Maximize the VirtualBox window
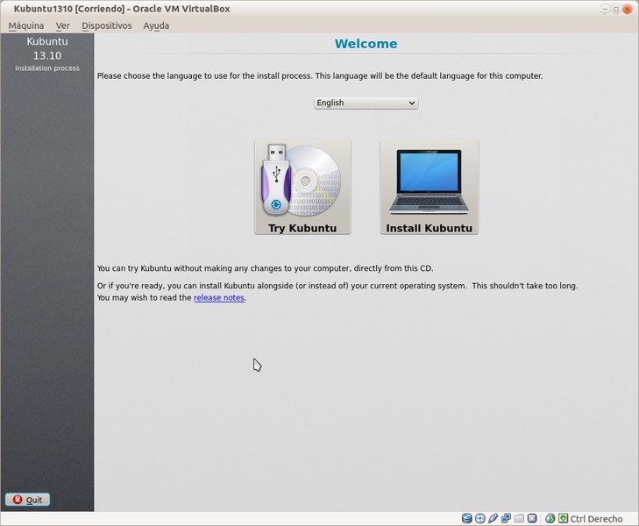 (x=616, y=9)
